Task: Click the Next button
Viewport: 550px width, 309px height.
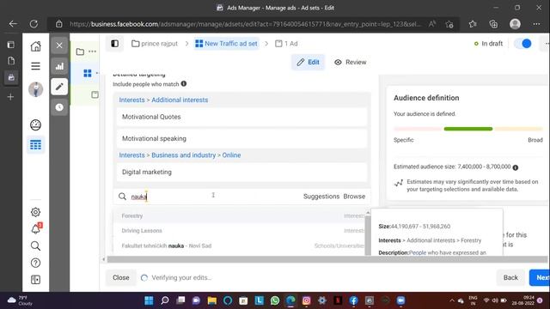Action: [x=541, y=277]
